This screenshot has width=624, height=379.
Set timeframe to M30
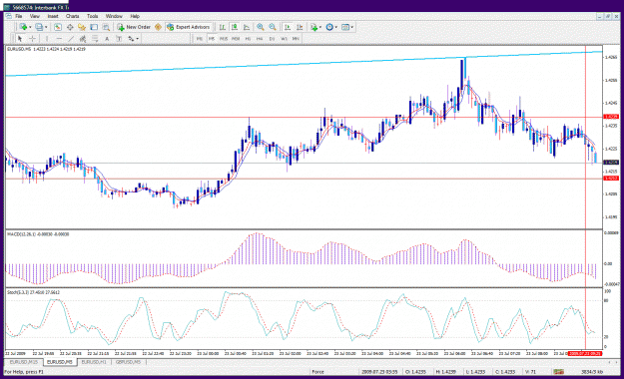[x=236, y=39]
